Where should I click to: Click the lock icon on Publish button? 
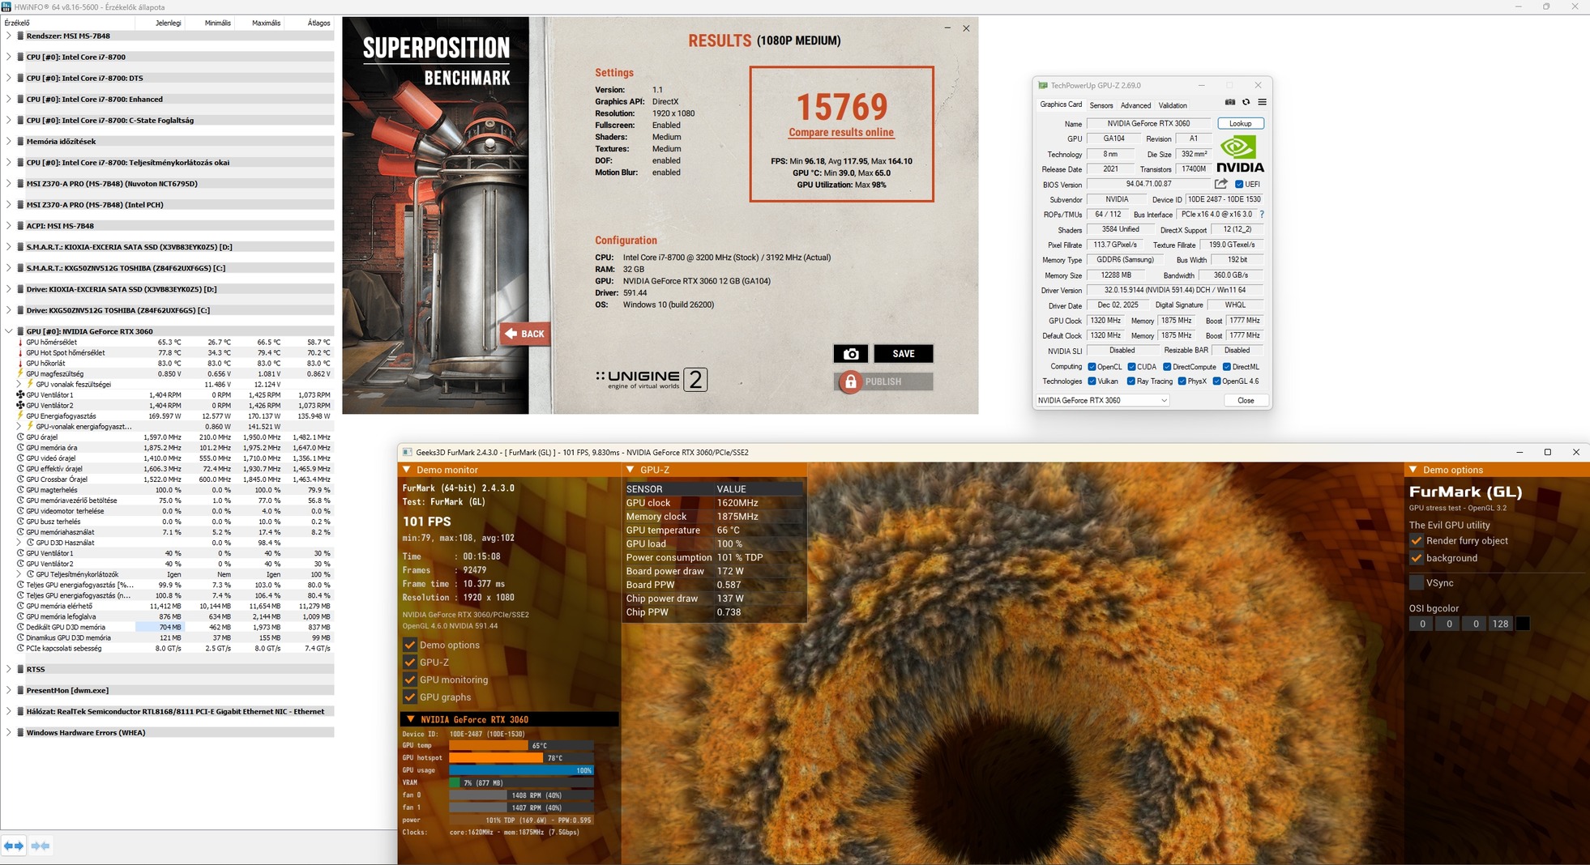[x=850, y=381]
